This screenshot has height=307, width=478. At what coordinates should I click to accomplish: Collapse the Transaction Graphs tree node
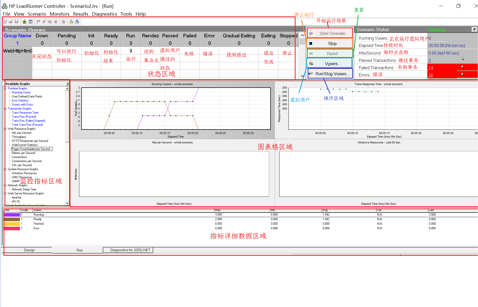pyautogui.click(x=5, y=109)
